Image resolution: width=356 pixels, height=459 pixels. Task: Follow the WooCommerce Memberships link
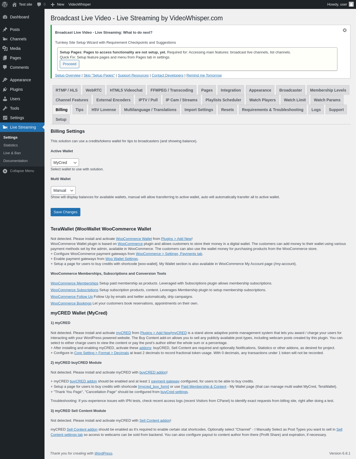click(75, 283)
